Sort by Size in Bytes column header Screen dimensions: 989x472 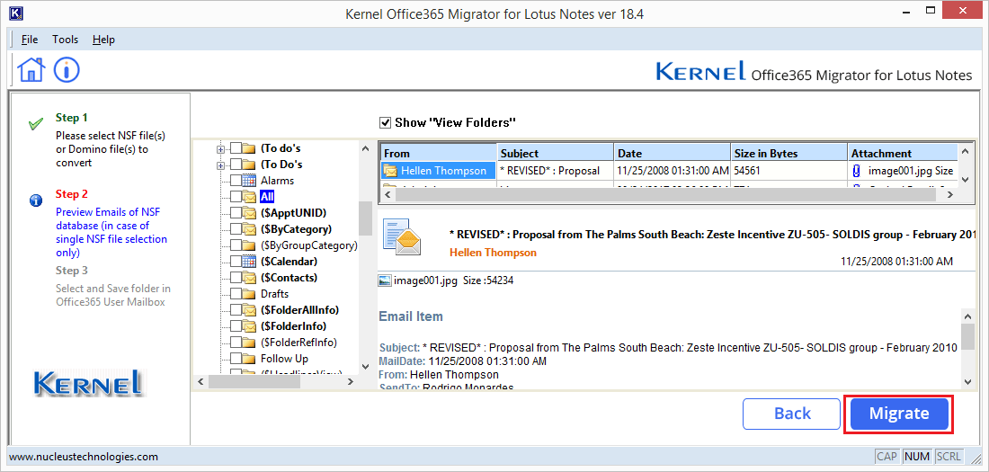pos(789,153)
